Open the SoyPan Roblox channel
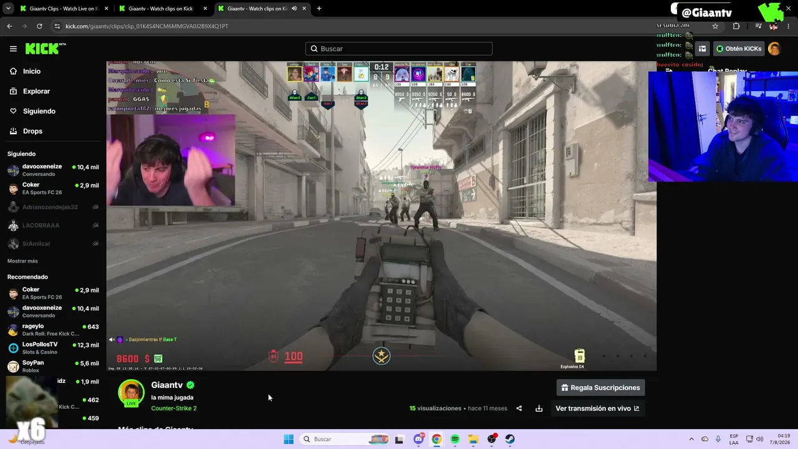798x449 pixels. [53, 366]
